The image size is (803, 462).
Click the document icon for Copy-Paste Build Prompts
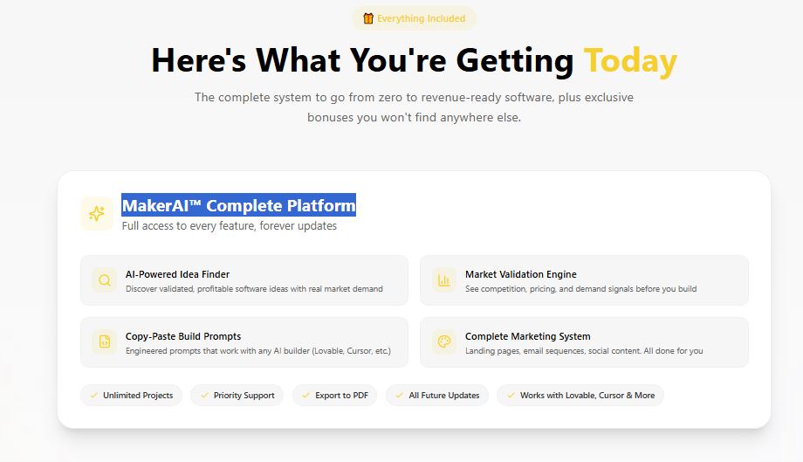(104, 342)
